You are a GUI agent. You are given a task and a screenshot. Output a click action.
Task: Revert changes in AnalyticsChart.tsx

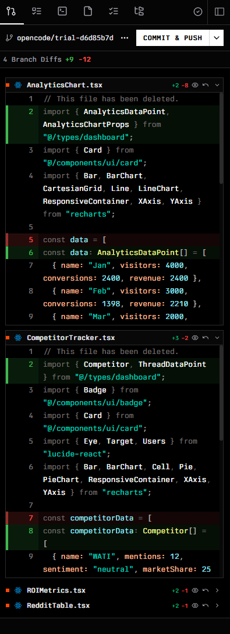click(x=206, y=86)
